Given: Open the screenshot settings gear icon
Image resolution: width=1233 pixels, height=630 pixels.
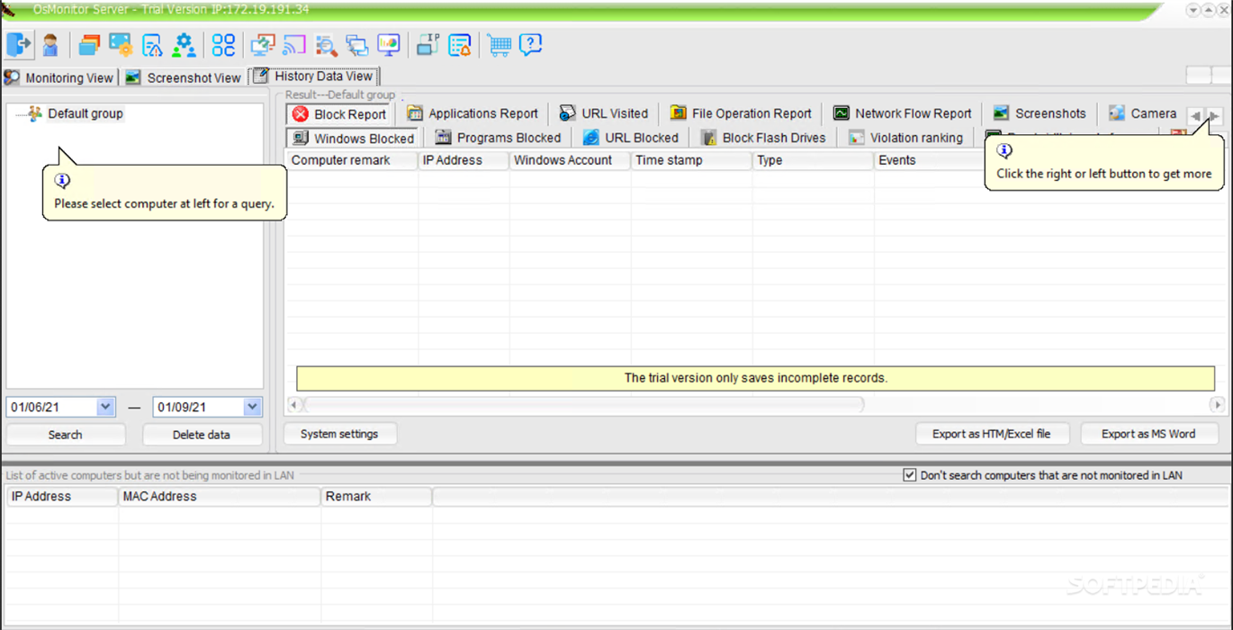Looking at the screenshot, I should pos(121,44).
